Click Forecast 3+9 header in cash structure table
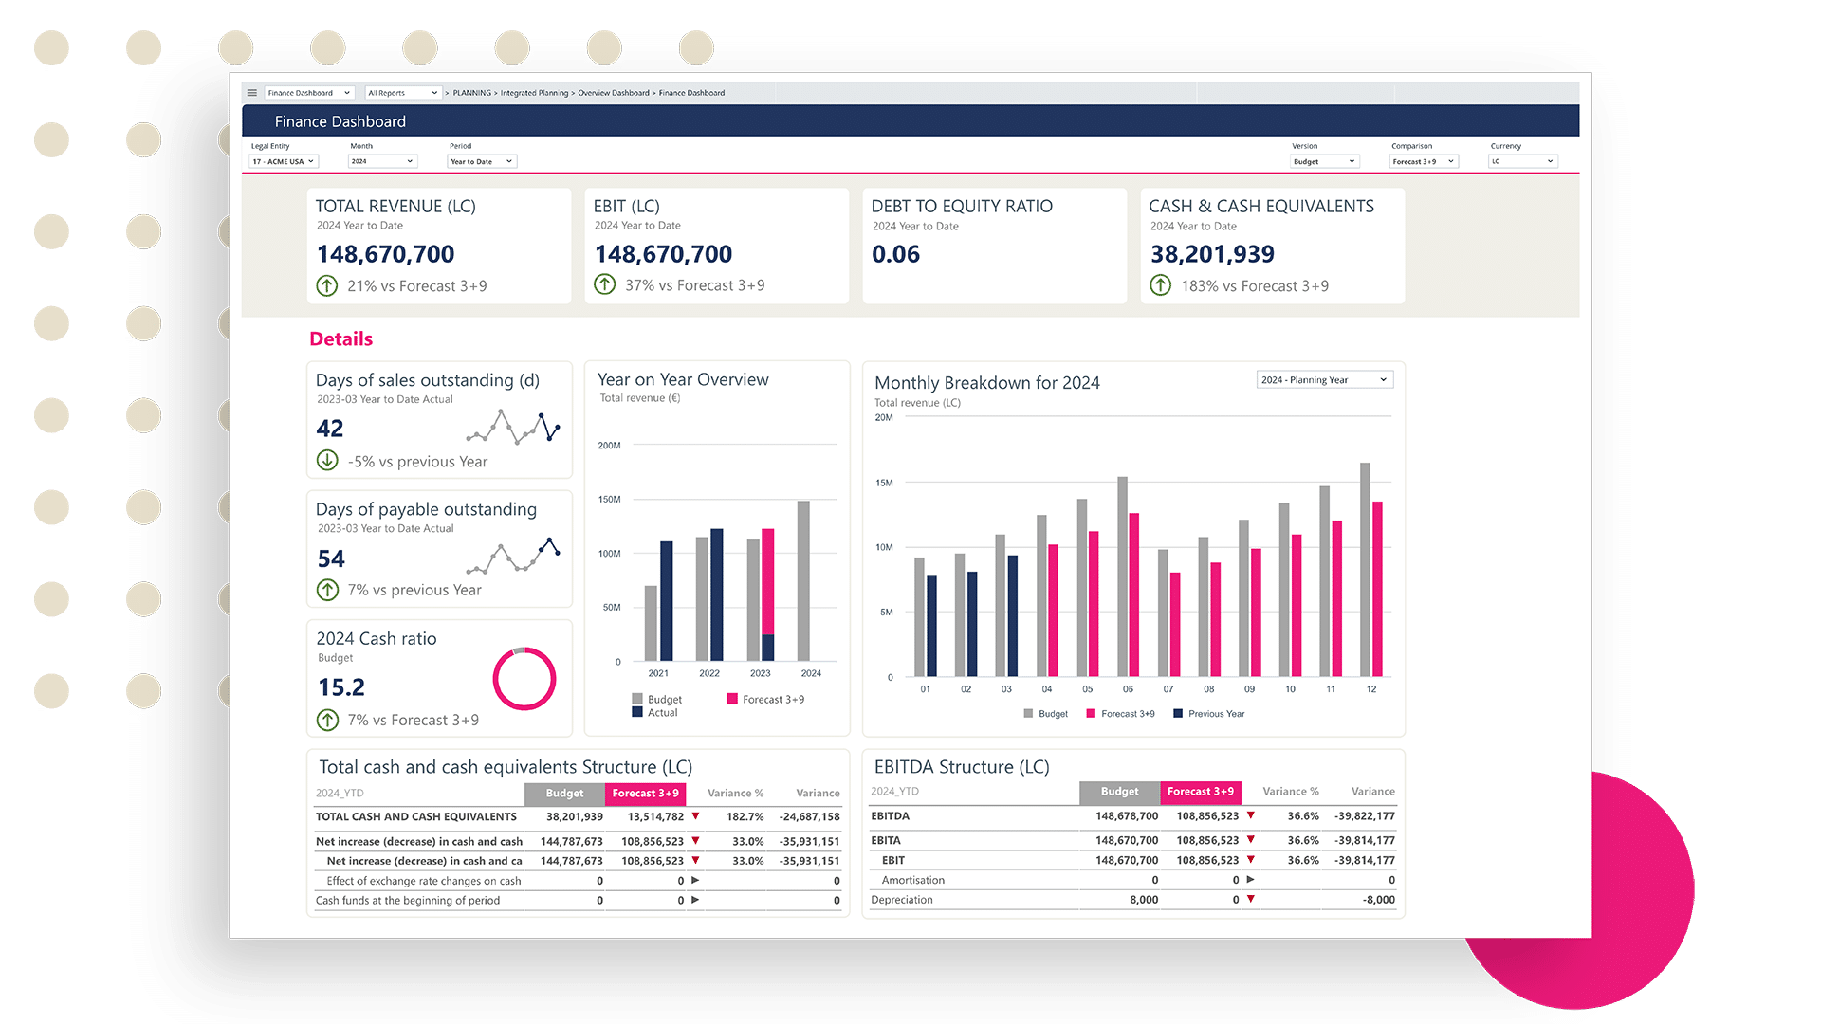The height and width of the screenshot is (1024, 1821). pyautogui.click(x=645, y=794)
